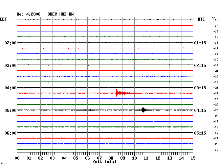220x167 pixels.
Task: Click minute tick label "01"
Action: coord(29,158)
